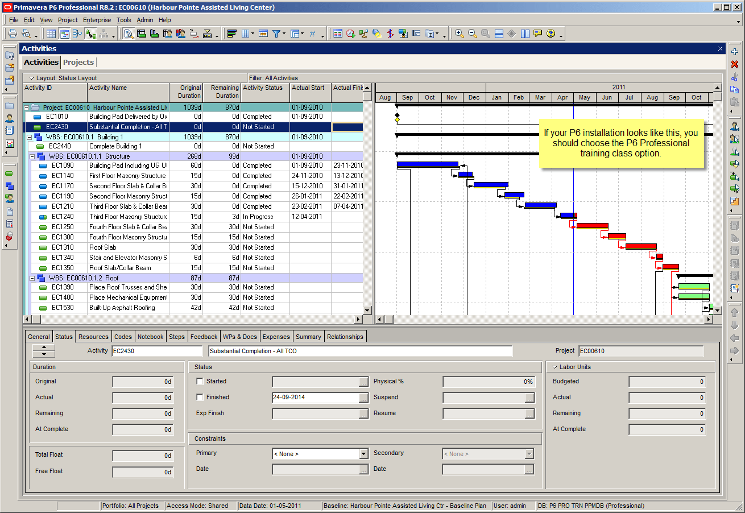Click the Zoom In magnifier icon
Image resolution: width=745 pixels, height=513 pixels.
(459, 34)
